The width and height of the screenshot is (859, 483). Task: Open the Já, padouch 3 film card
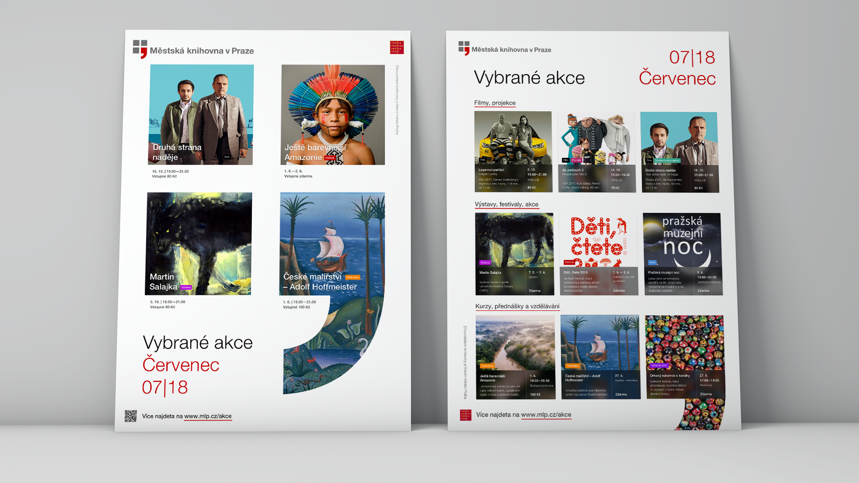click(596, 152)
